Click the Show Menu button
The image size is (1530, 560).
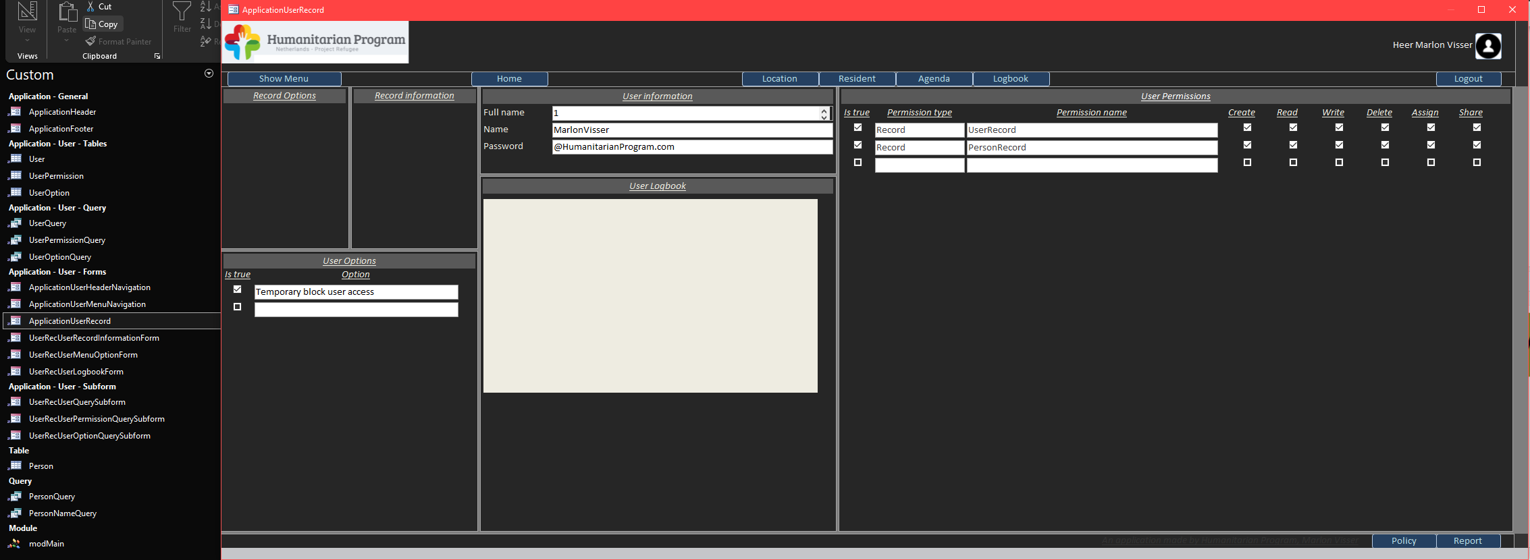click(x=284, y=79)
